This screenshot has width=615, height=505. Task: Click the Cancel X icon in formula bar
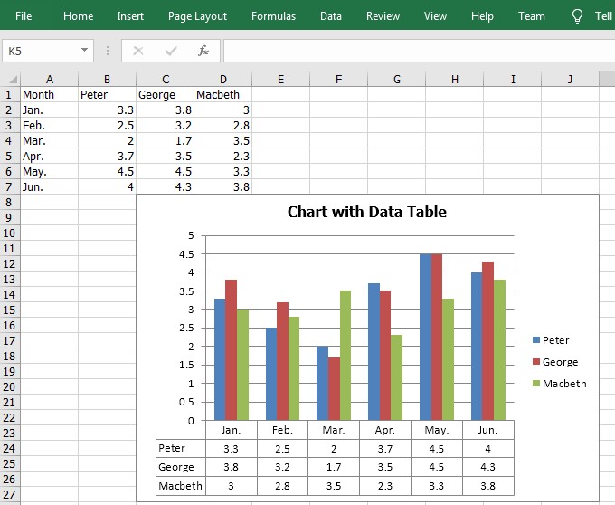coord(138,51)
